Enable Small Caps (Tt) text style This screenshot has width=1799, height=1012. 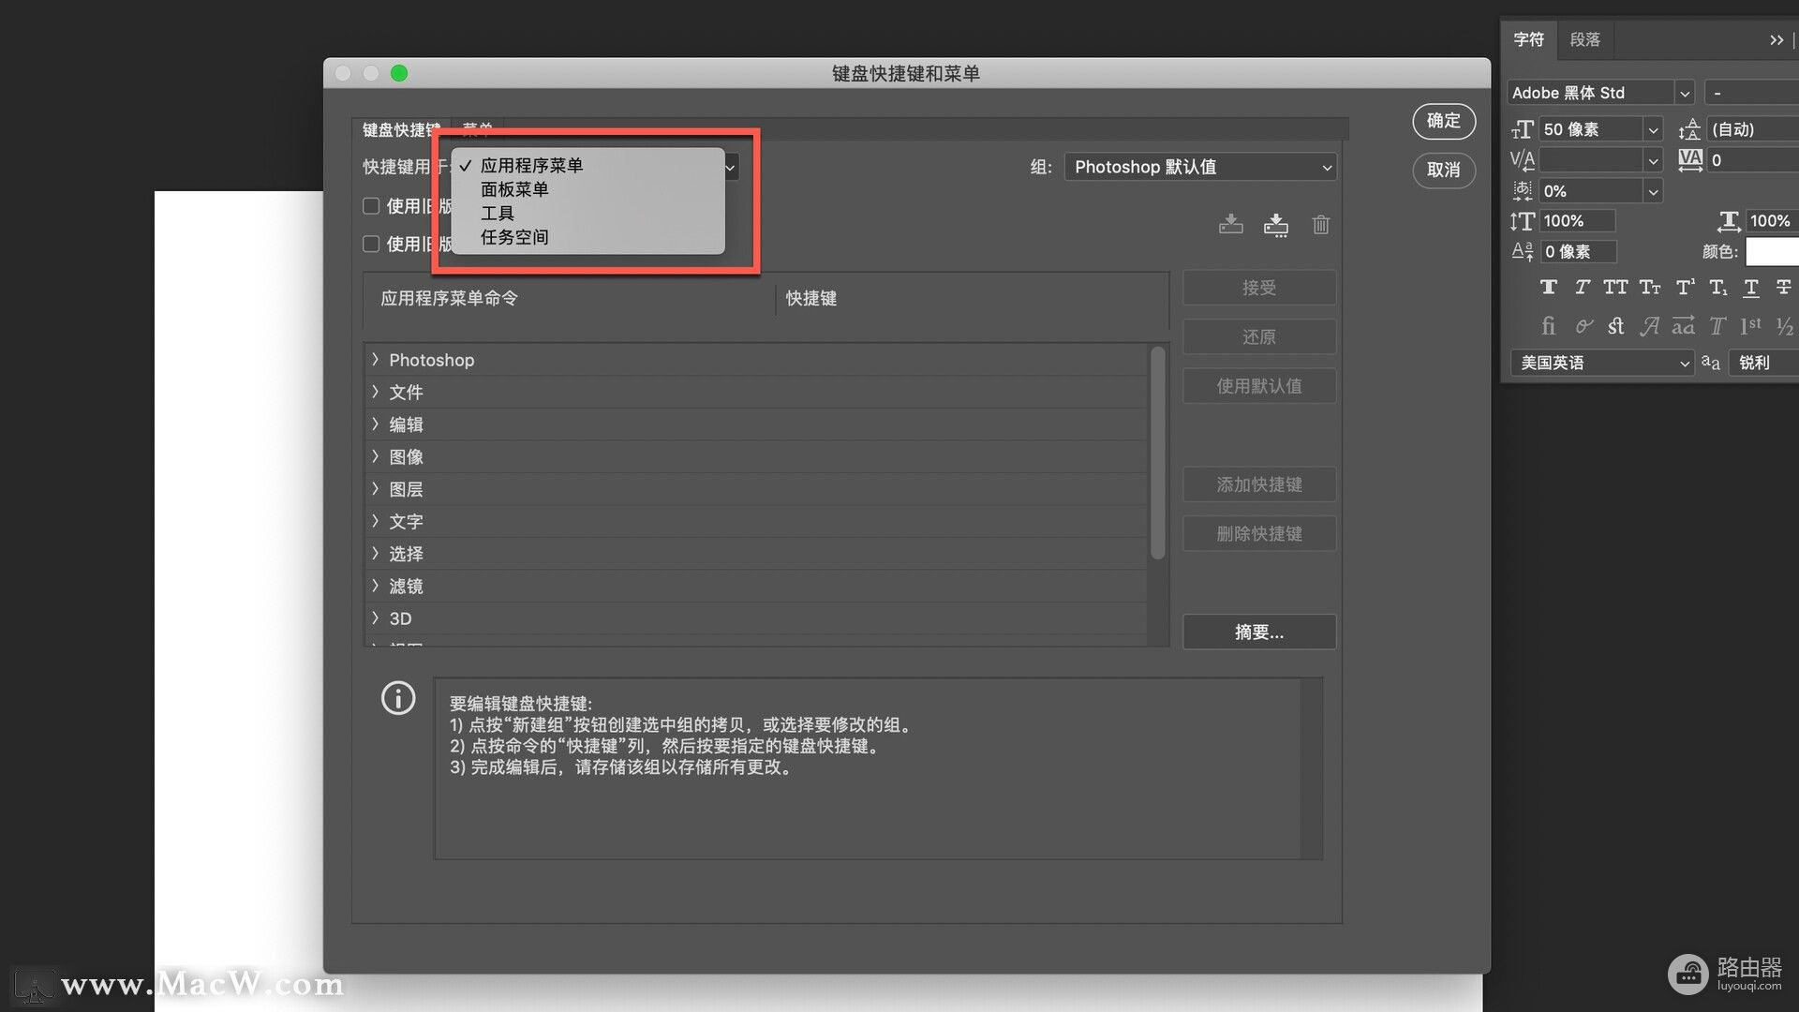point(1650,288)
